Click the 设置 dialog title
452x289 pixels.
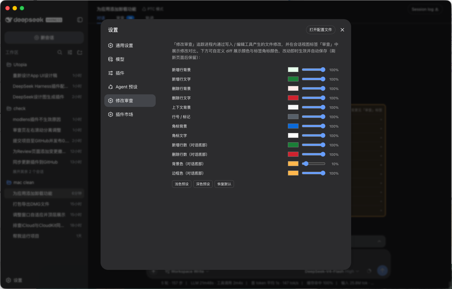coord(113,30)
